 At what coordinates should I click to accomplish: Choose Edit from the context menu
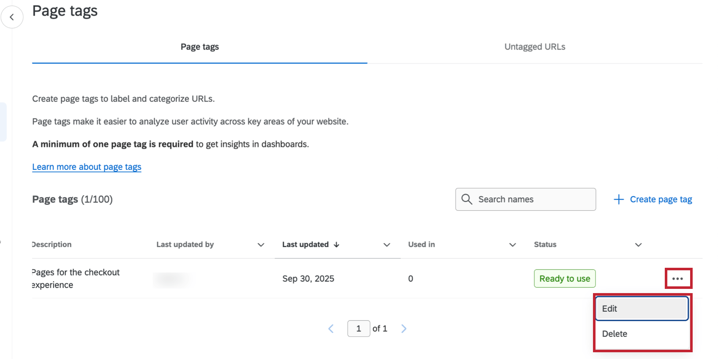pos(642,309)
